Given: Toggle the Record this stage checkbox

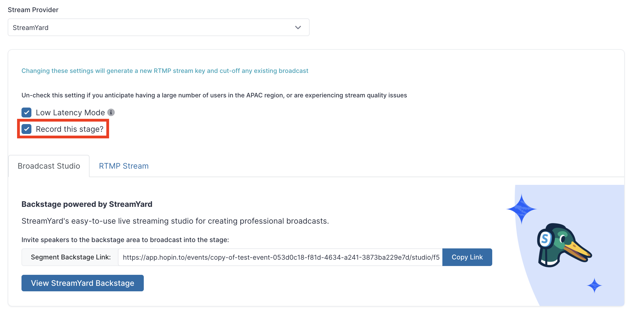Looking at the screenshot, I should (26, 129).
